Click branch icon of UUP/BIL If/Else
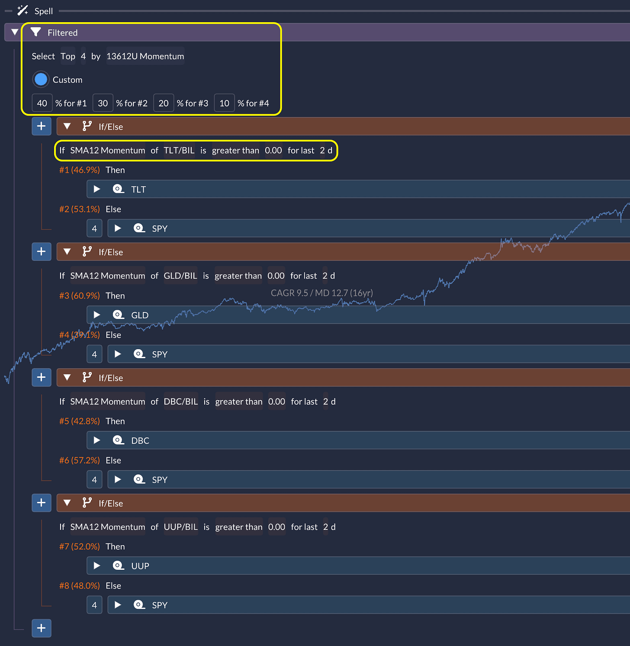This screenshot has height=646, width=630. pos(87,502)
